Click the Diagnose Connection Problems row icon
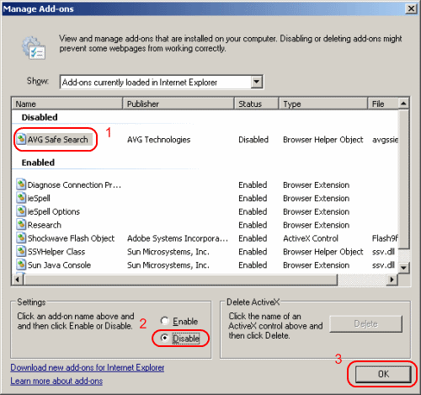 (21, 184)
